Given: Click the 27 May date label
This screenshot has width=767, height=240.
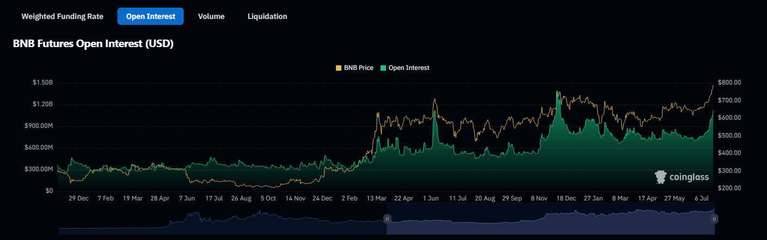Looking at the screenshot, I should click(x=675, y=199).
